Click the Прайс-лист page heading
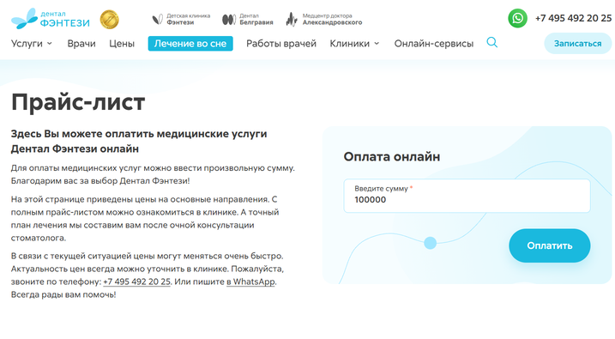Viewport: 615px width, 339px height. (x=78, y=102)
